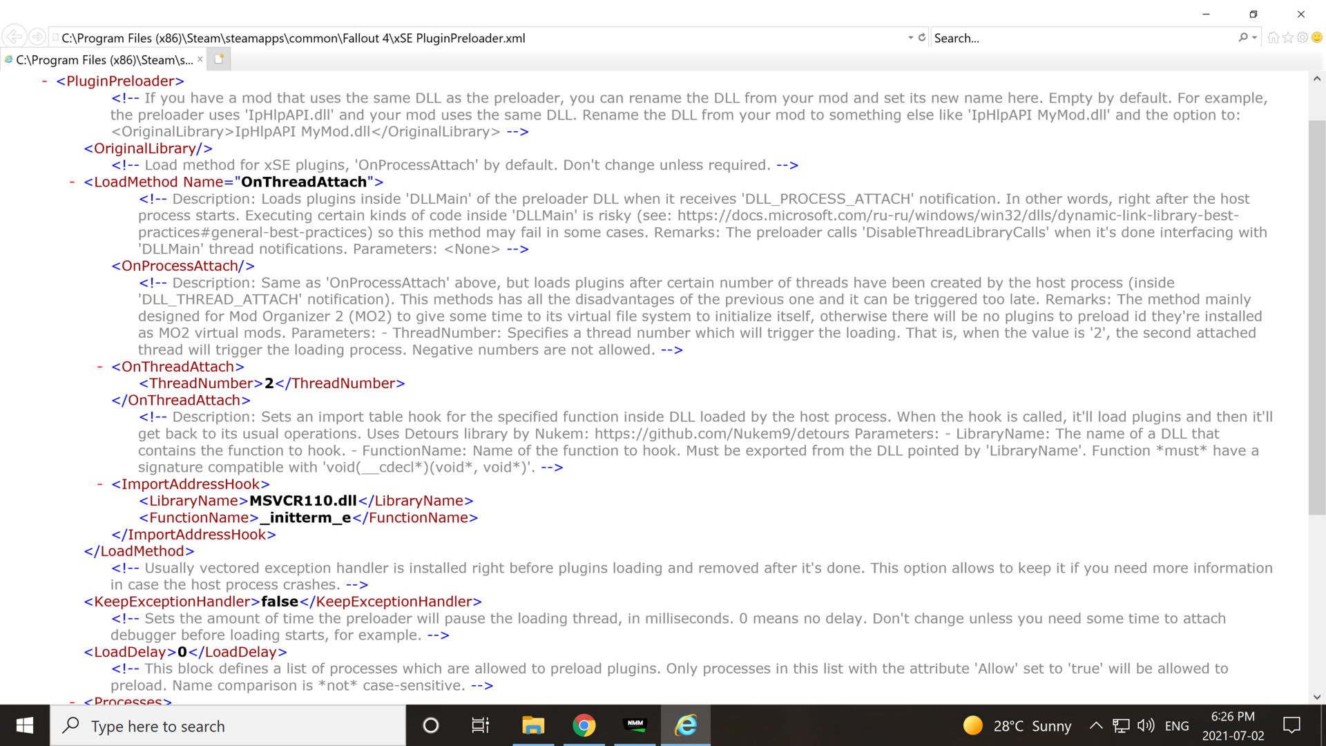The height and width of the screenshot is (746, 1326).
Task: Open Task View icon
Action: (x=480, y=725)
